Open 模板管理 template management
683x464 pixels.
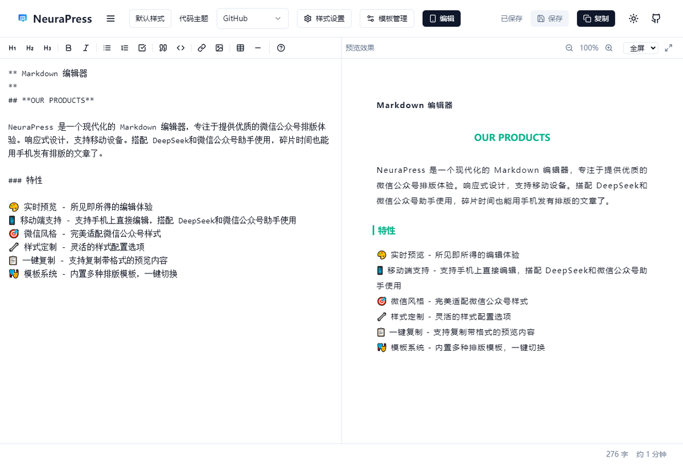click(387, 19)
